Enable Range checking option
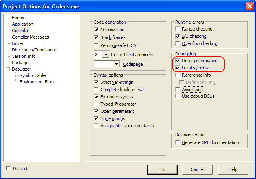Viewport: 256px width, 179px height. (178, 29)
